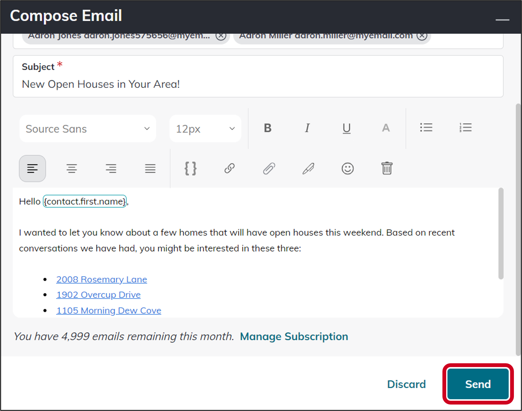522x411 pixels.
Task: Center align the text
Action: (x=72, y=169)
